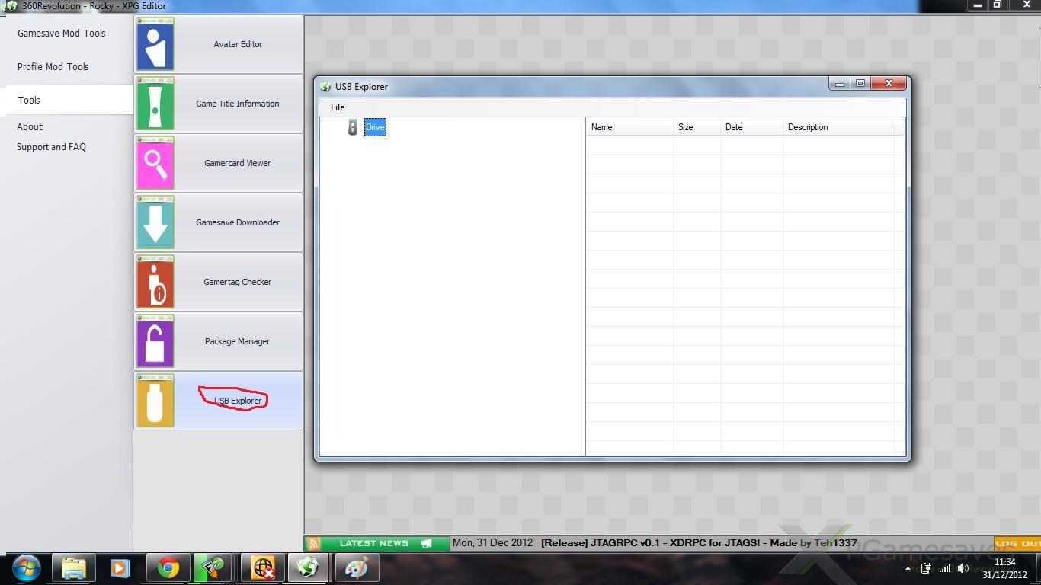Switch to Profile Mod Tools tab
Viewport: 1041px width, 585px height.
click(x=53, y=67)
